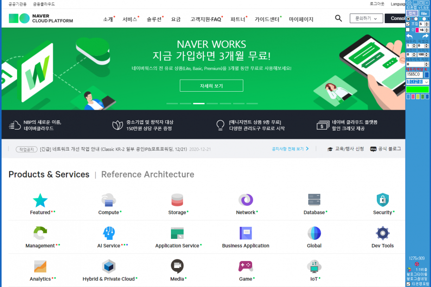Viewport: 431px width, 287px height.
Task: Open the 서비스 menu
Action: point(130,19)
